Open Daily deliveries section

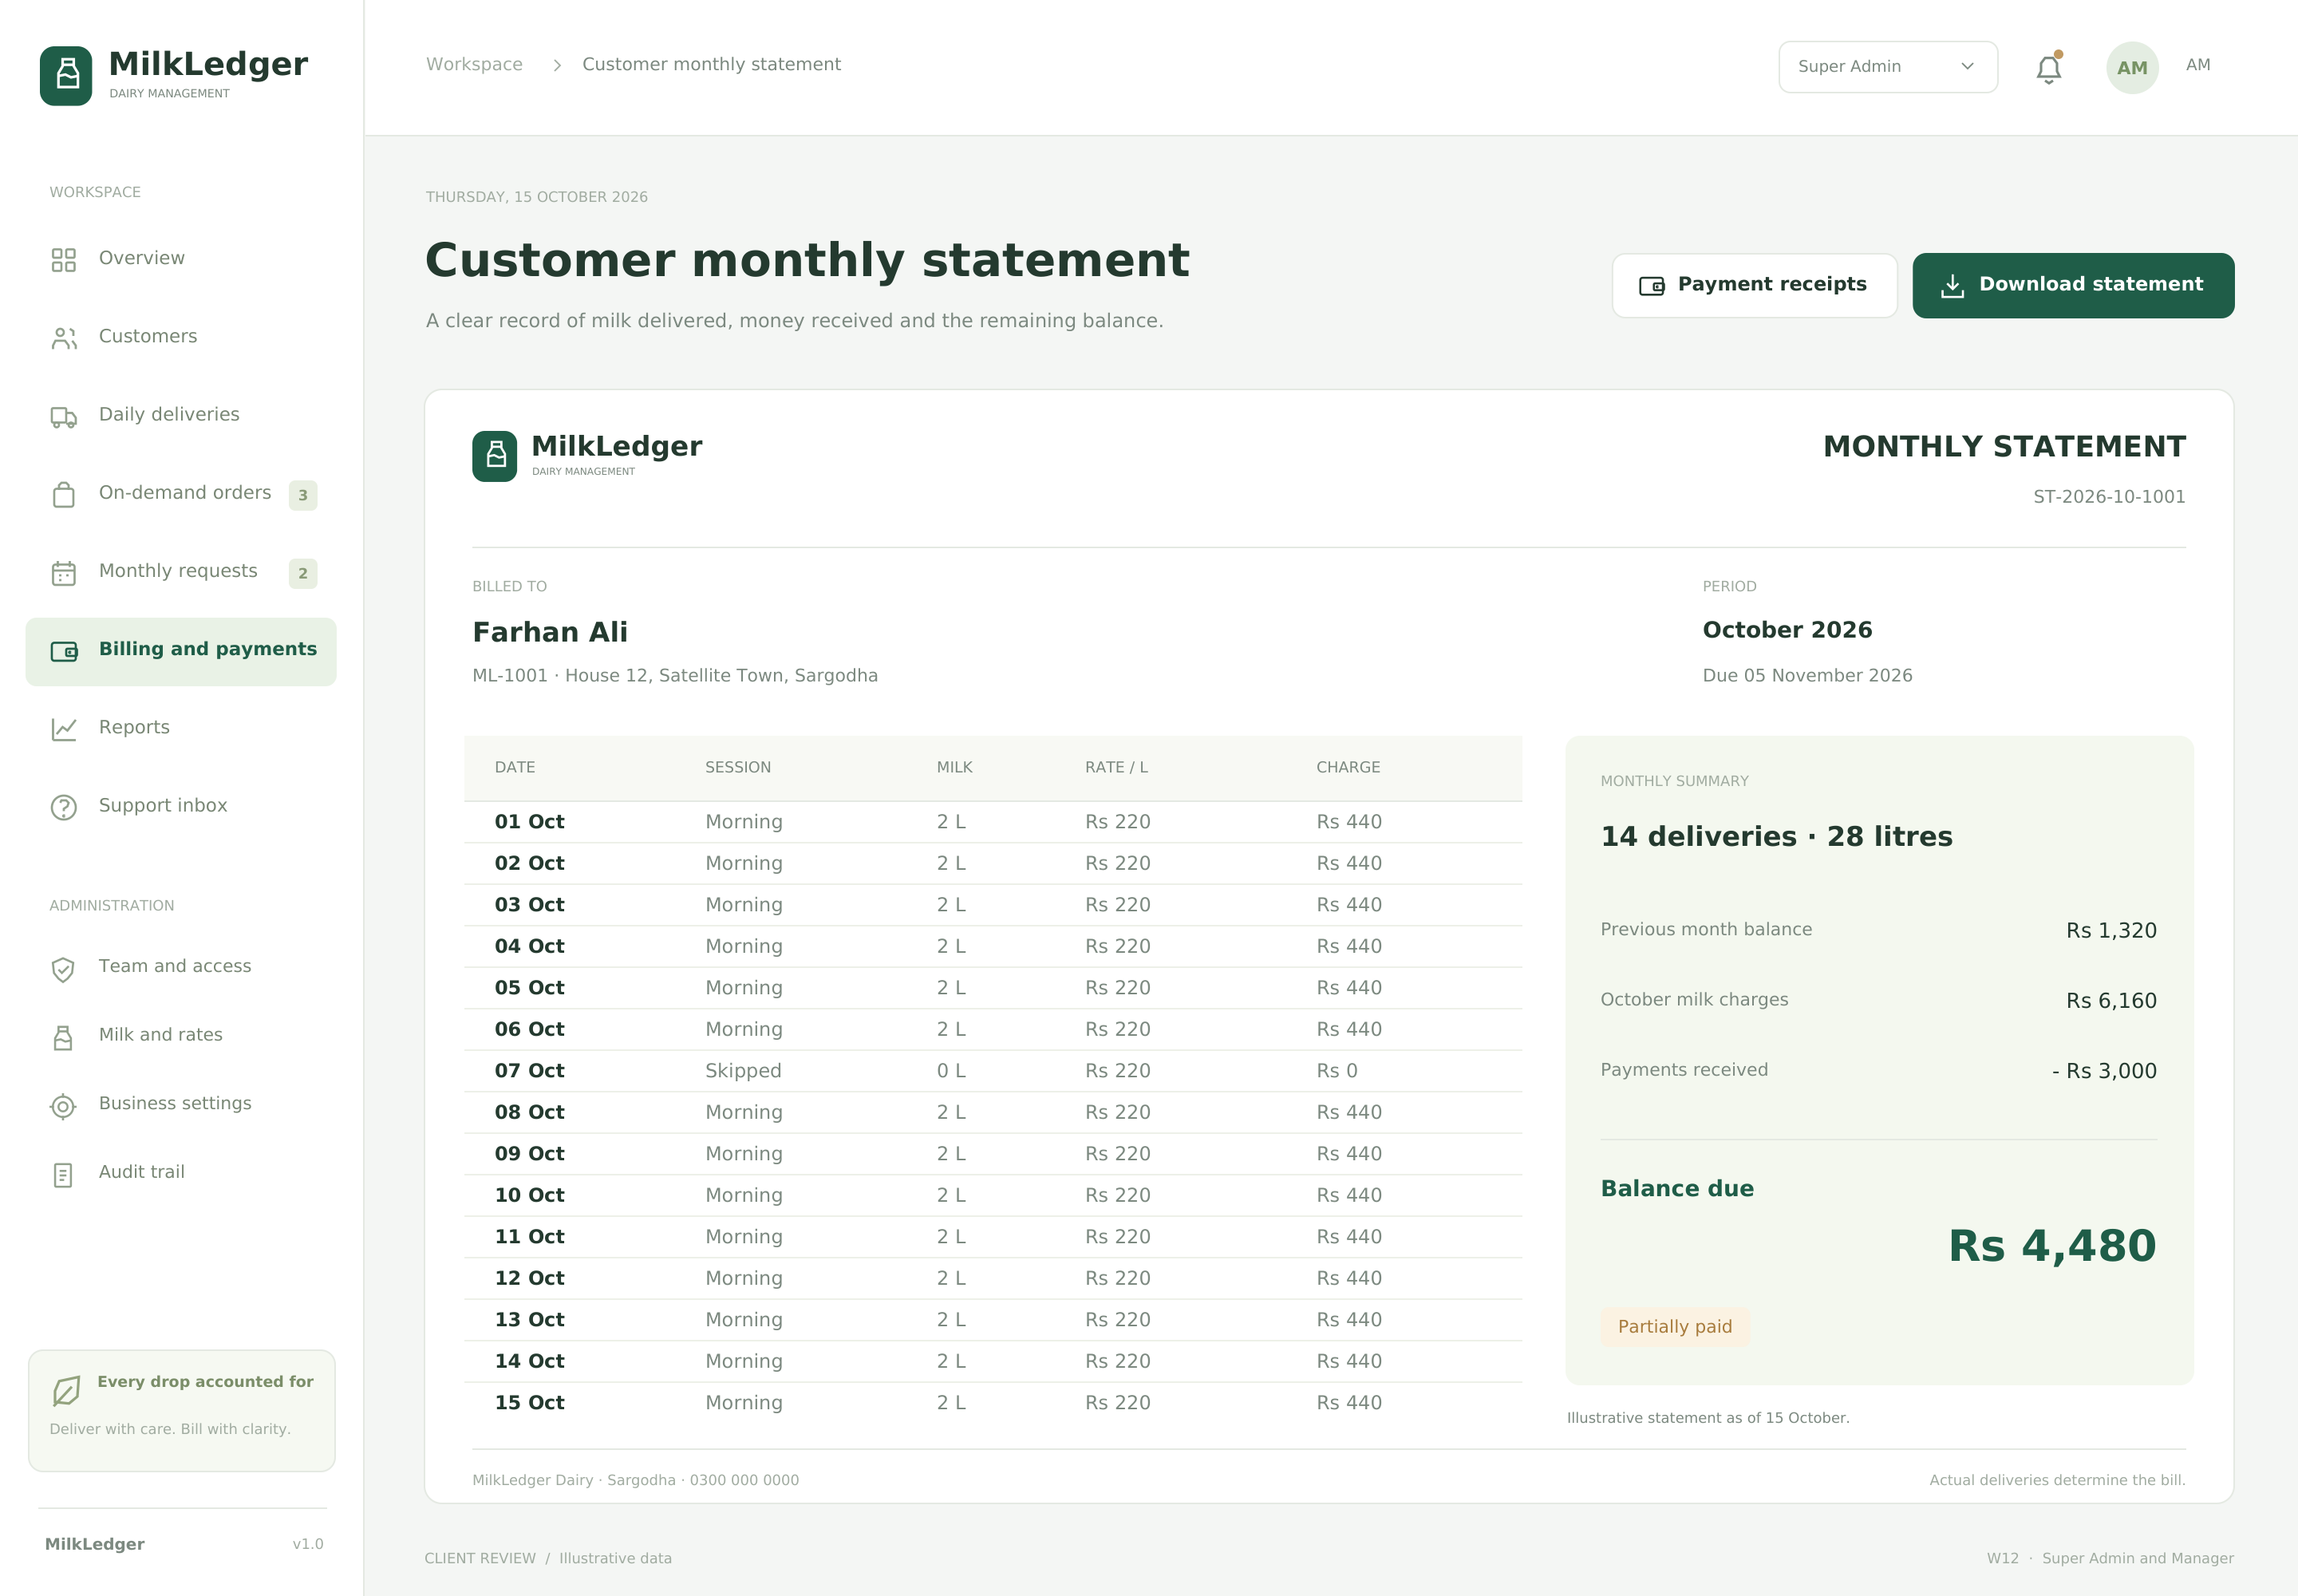pos(181,415)
